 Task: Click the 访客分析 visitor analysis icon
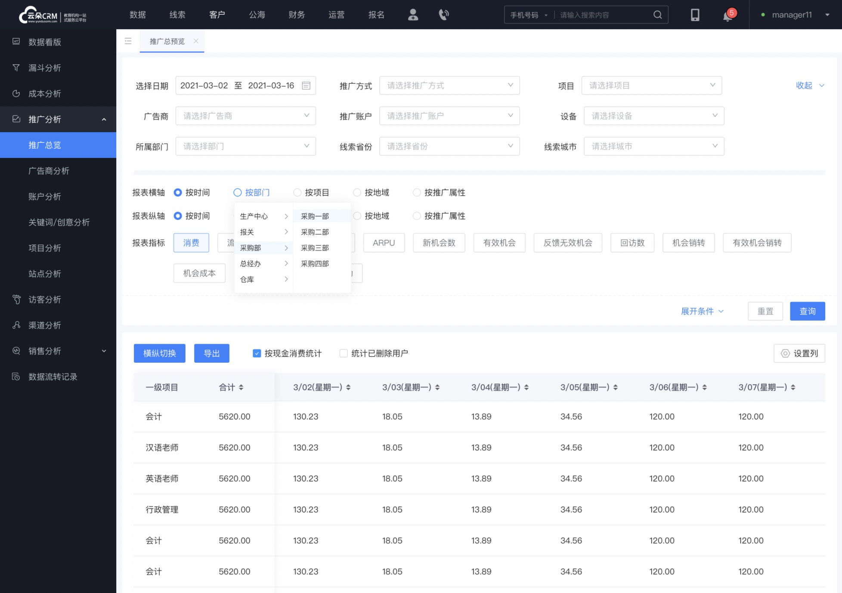point(17,300)
